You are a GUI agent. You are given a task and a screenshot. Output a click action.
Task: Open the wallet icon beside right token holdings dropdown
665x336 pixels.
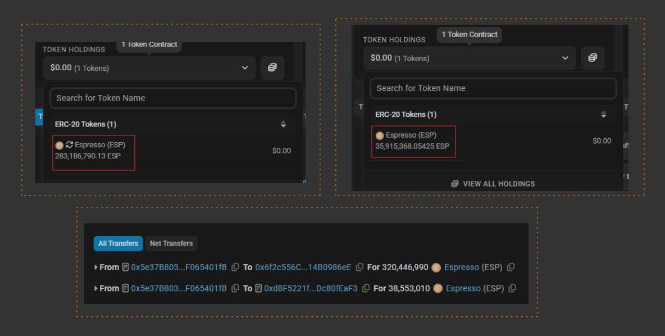(593, 58)
